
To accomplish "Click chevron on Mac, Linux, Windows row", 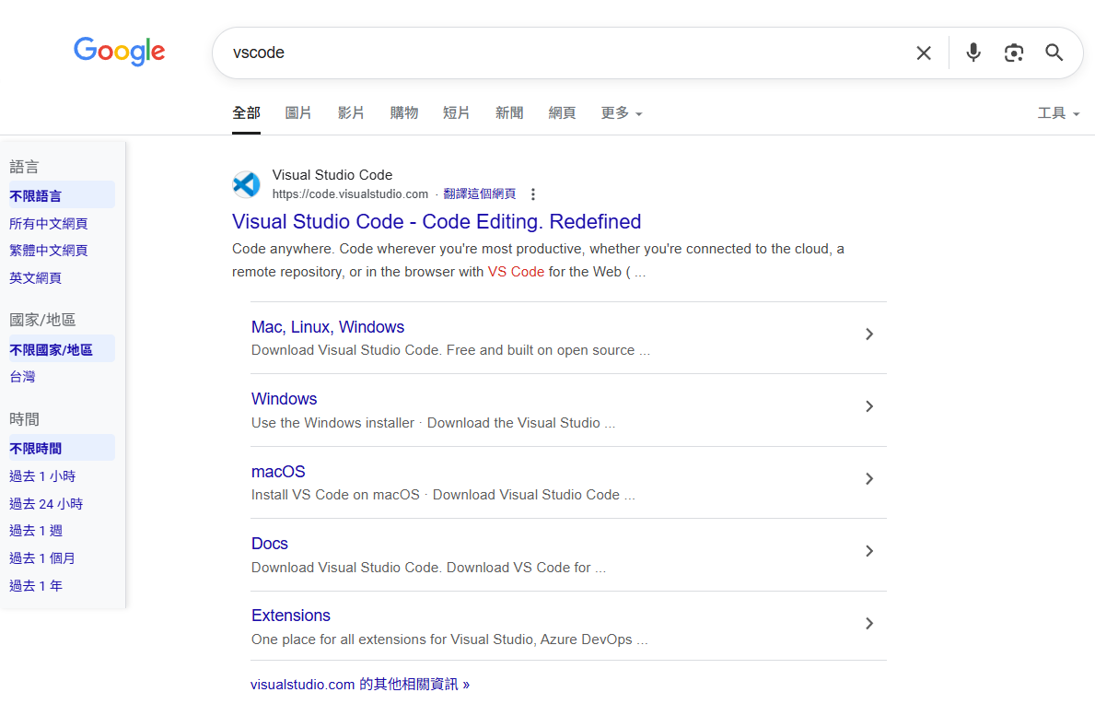I will 869,334.
